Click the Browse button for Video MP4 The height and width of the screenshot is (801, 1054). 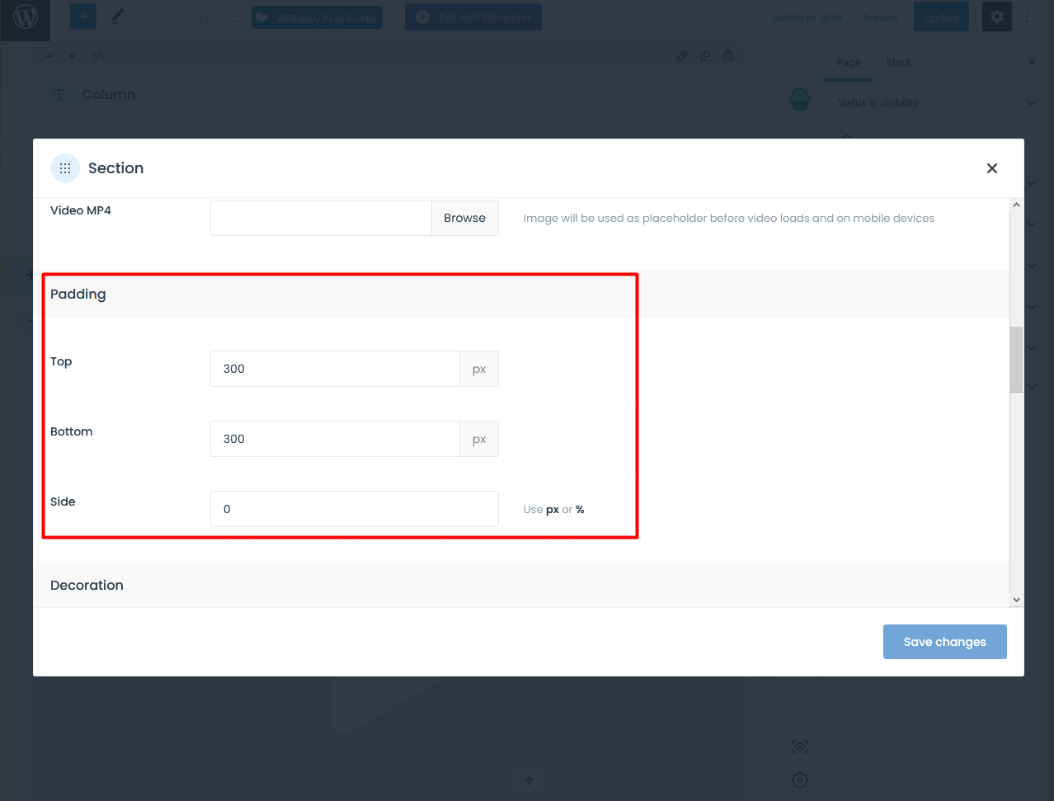[465, 218]
